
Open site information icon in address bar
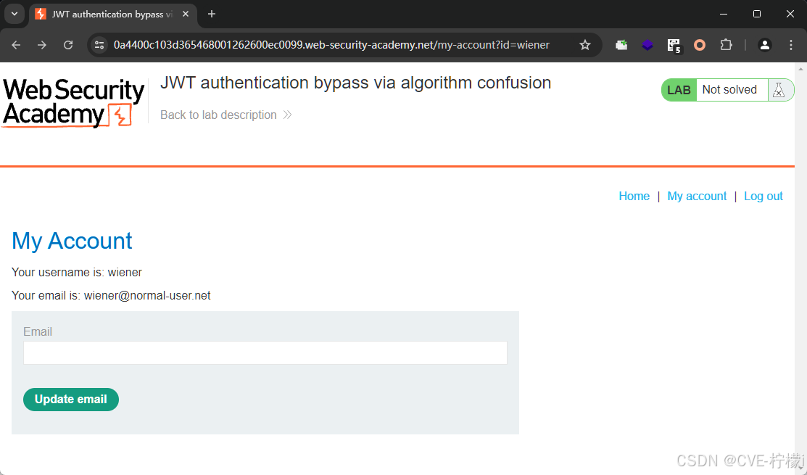tap(99, 45)
